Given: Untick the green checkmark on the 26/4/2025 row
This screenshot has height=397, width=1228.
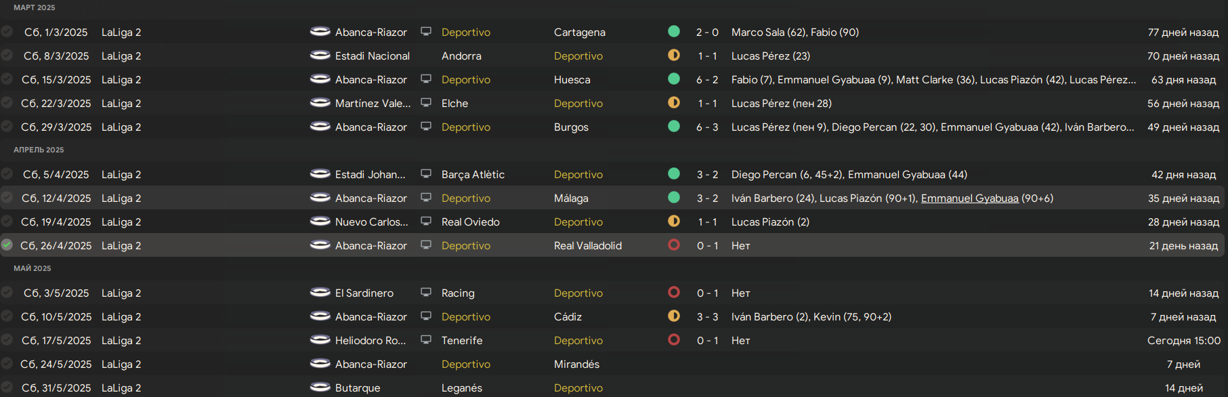Looking at the screenshot, I should click(7, 245).
